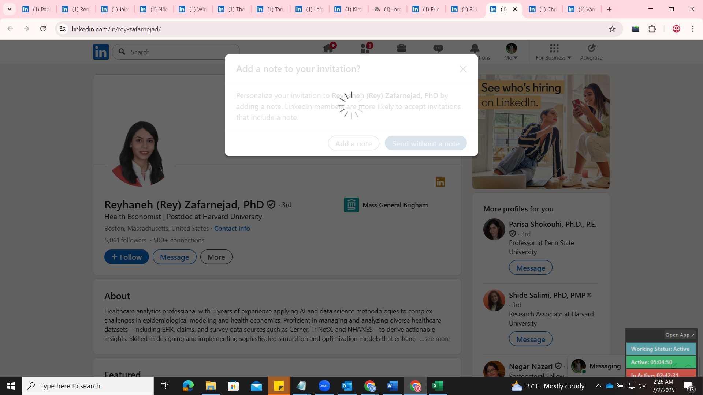Open the Windows notification center
Viewport: 703px width, 395px height.
tap(689, 386)
